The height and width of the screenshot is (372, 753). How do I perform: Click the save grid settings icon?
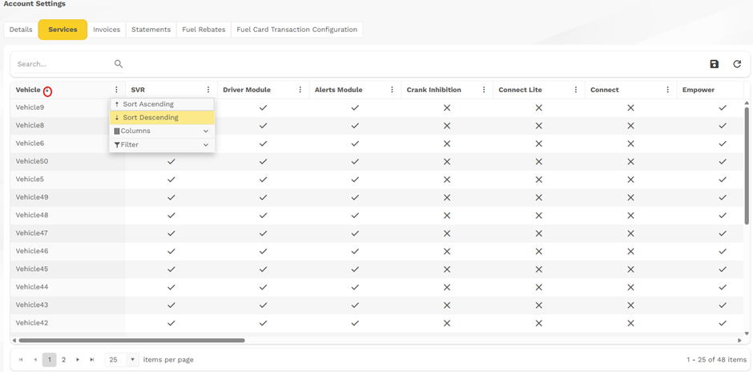714,64
